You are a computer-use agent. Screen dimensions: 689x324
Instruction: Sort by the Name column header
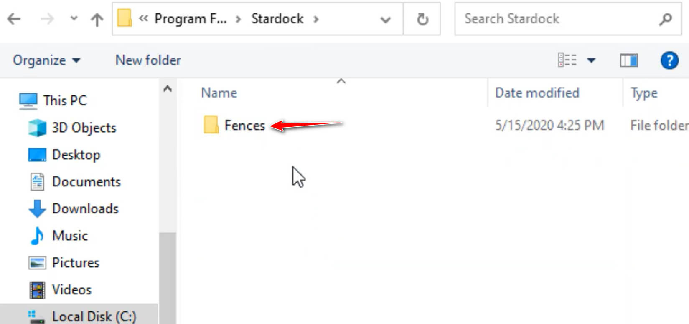click(x=219, y=93)
